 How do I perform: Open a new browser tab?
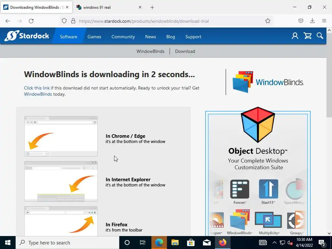pos(152,7)
